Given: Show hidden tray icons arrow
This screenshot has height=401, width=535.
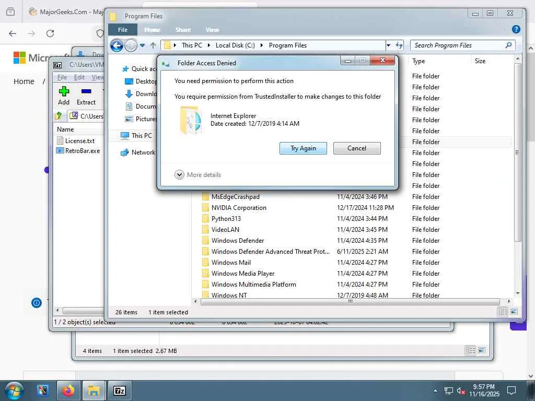Looking at the screenshot, I should (x=435, y=391).
